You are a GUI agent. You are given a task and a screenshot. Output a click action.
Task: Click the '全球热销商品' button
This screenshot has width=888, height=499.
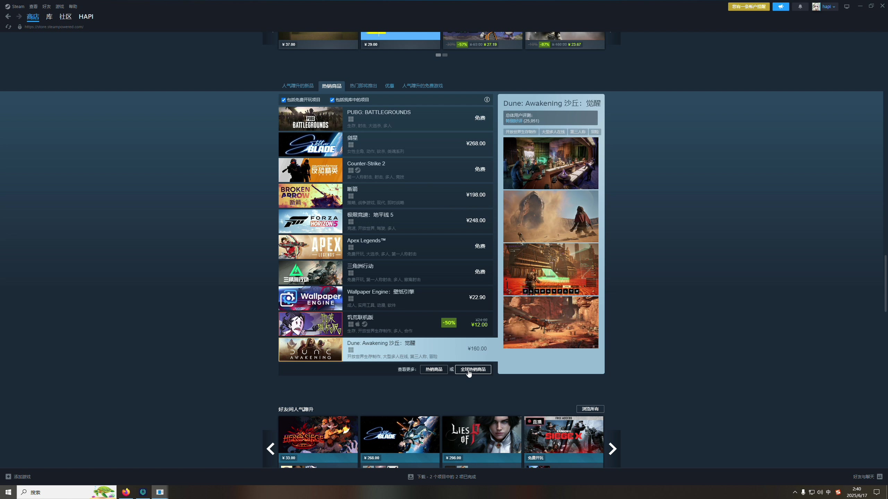click(x=473, y=369)
